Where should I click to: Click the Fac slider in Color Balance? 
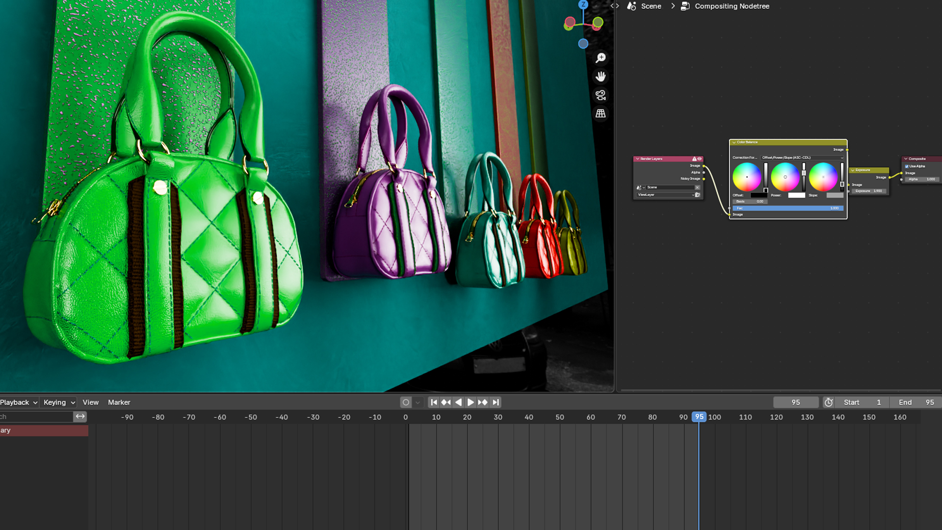tap(788, 208)
